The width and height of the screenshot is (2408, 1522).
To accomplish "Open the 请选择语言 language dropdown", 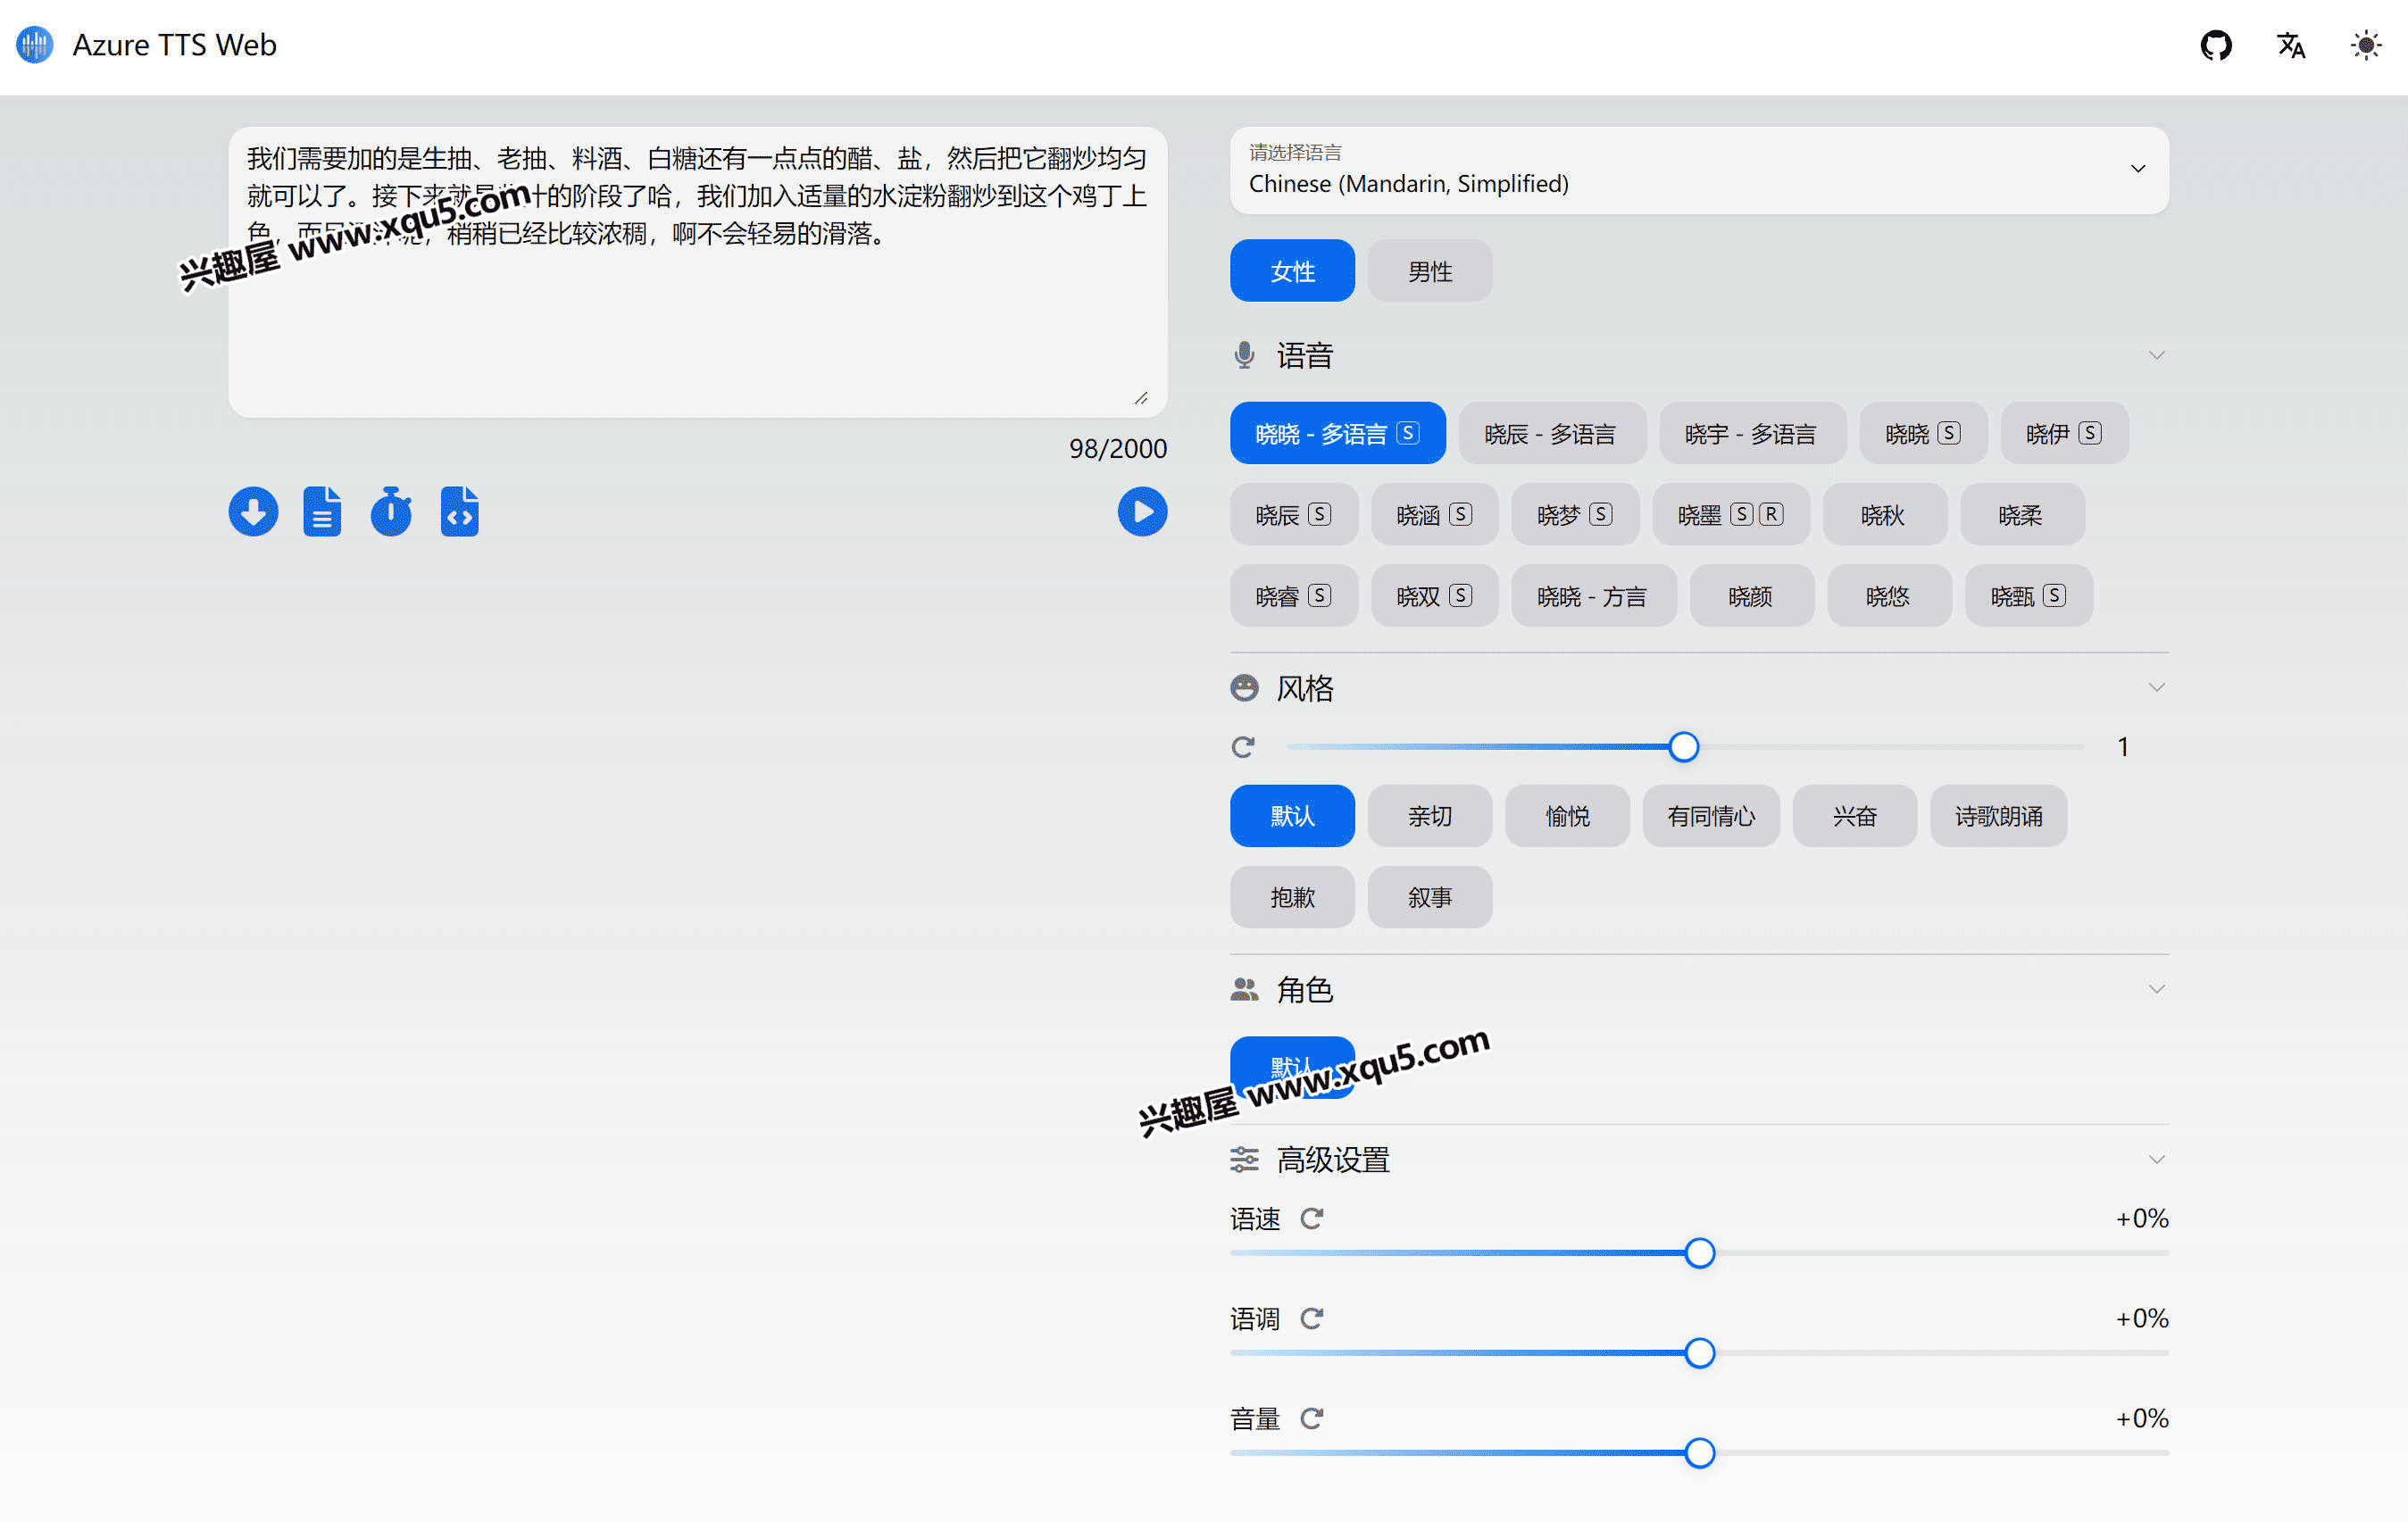I will point(1699,170).
